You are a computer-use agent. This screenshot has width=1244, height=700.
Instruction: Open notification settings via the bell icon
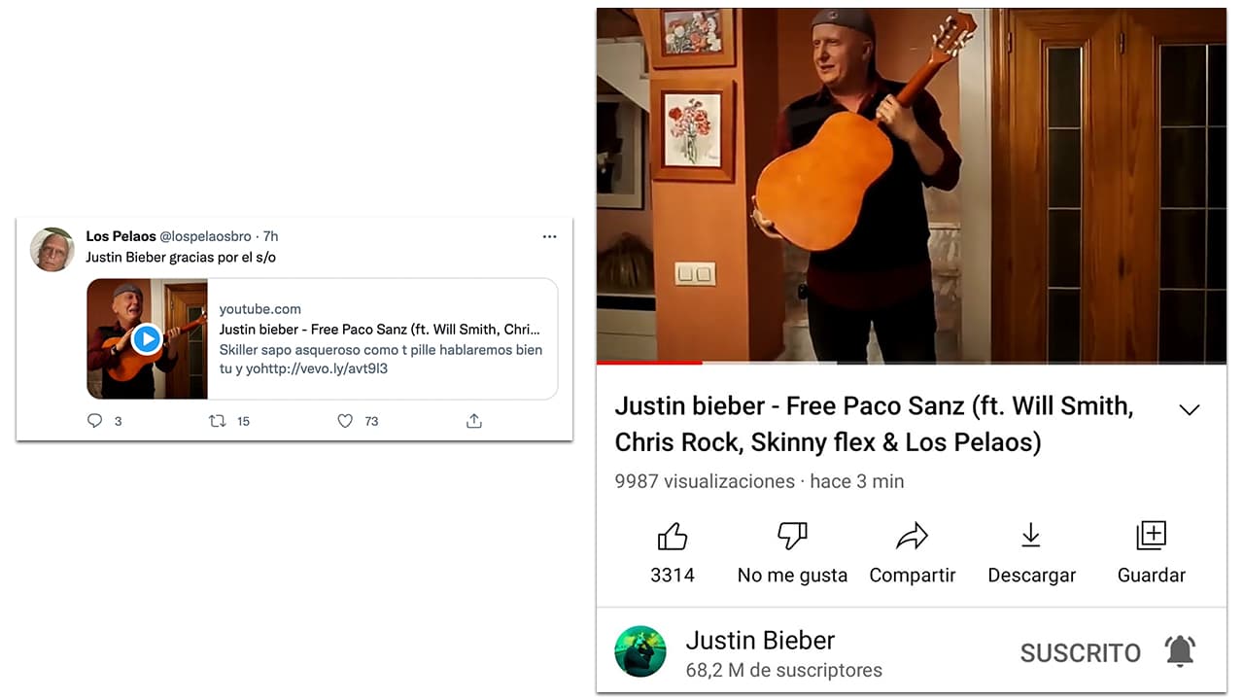coord(1180,651)
